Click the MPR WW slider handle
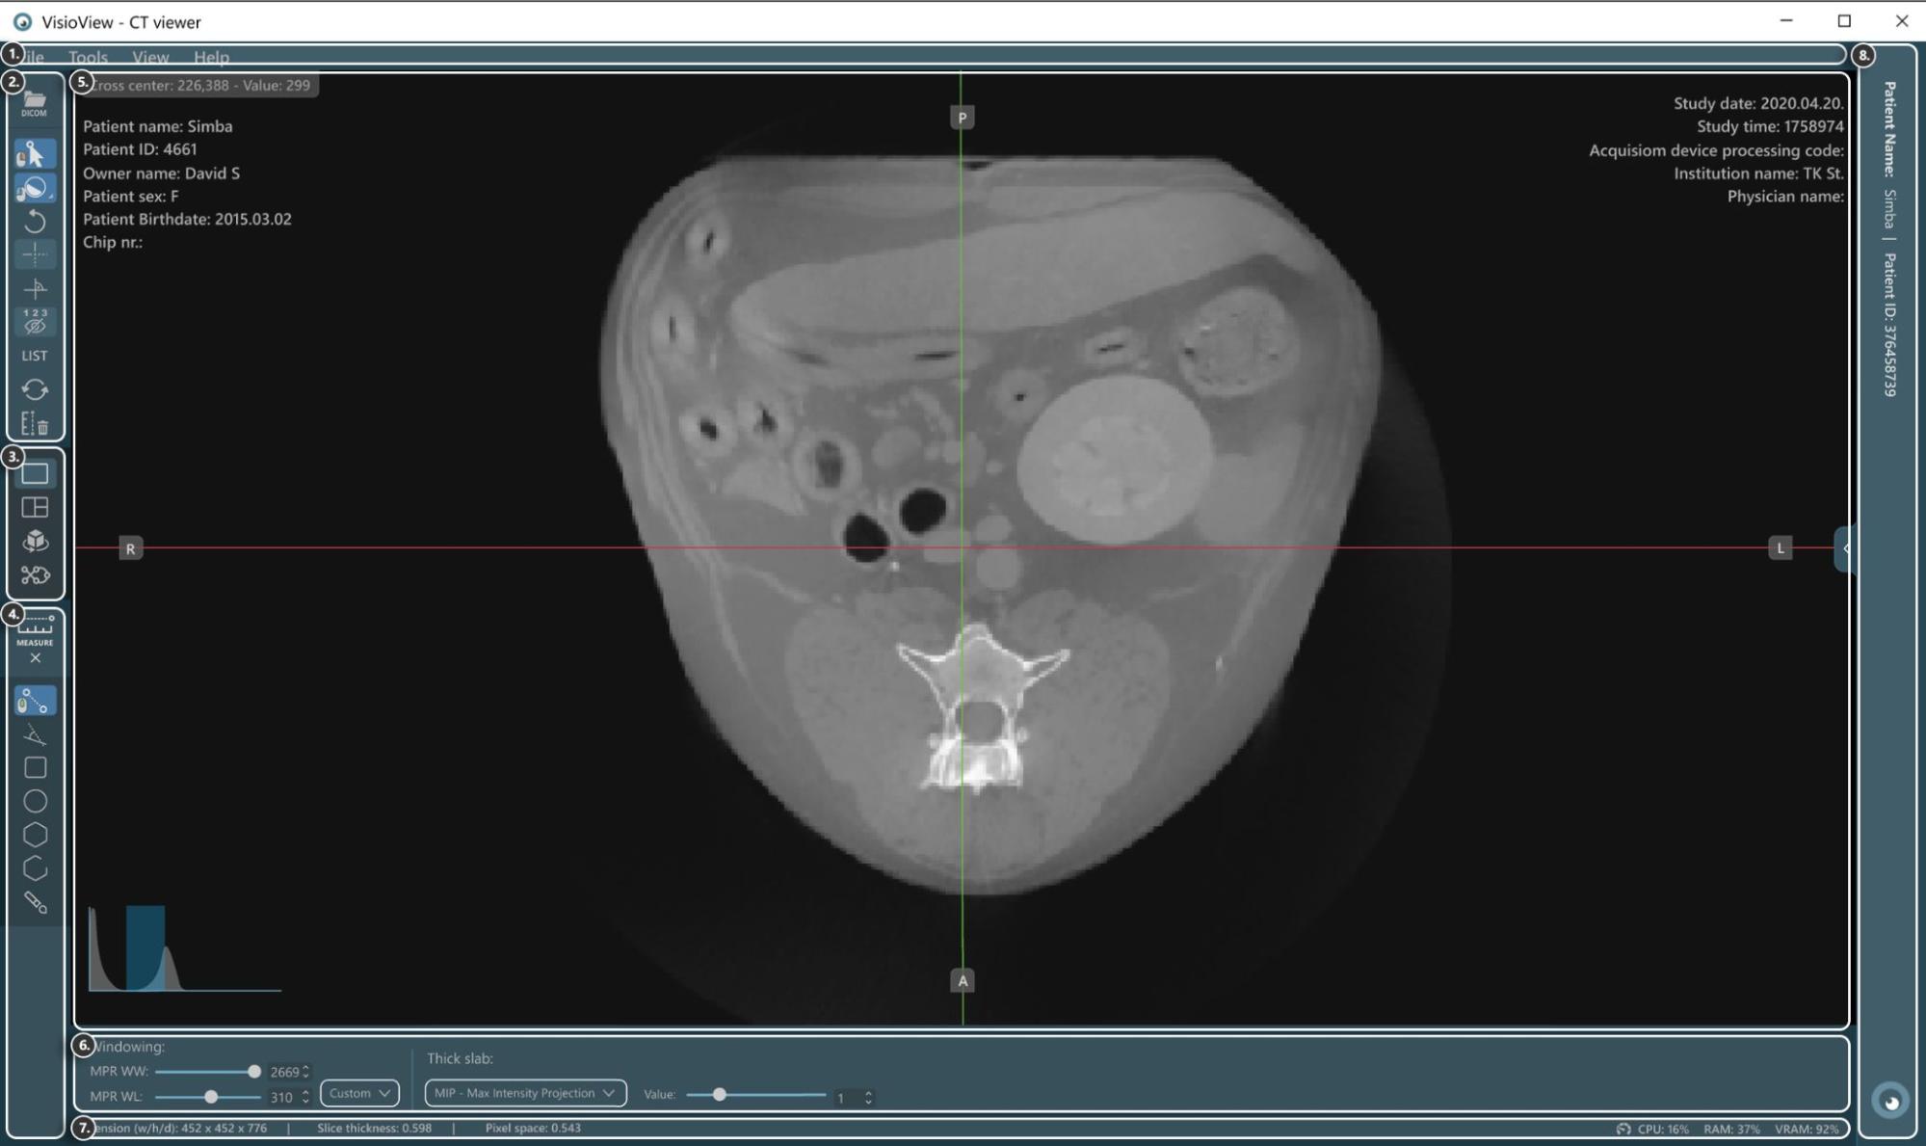The height and width of the screenshot is (1146, 1926). pos(254,1072)
